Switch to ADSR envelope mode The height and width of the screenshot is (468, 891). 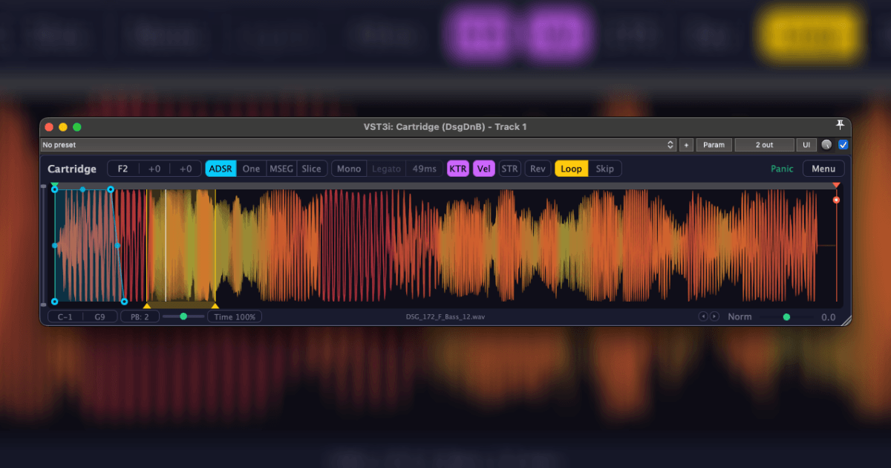click(x=221, y=169)
